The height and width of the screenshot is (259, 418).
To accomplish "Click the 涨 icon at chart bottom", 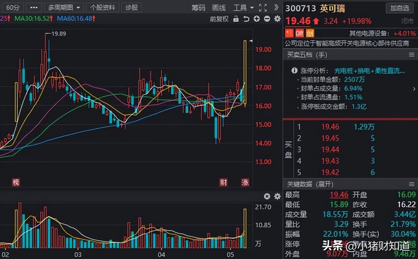I will [245, 183].
